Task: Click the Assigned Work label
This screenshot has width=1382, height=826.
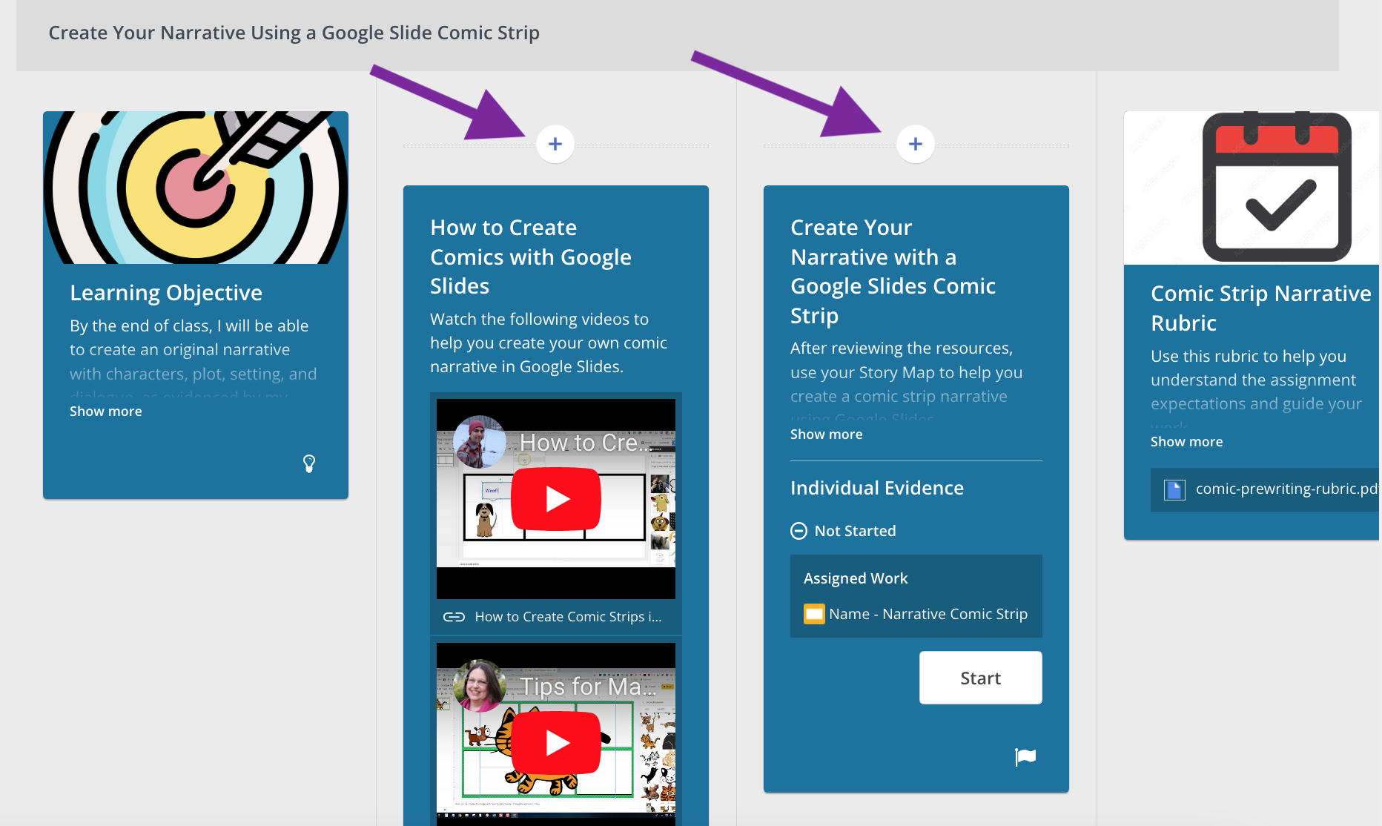Action: tap(856, 578)
